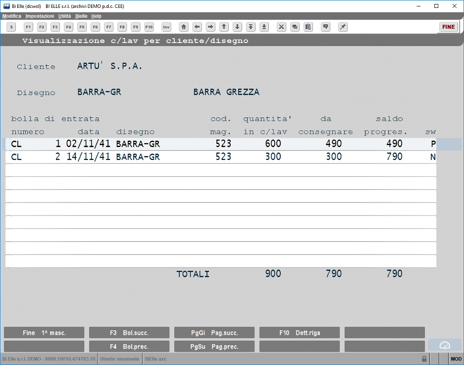Select the row dated 02/11/41

pyautogui.click(x=221, y=144)
